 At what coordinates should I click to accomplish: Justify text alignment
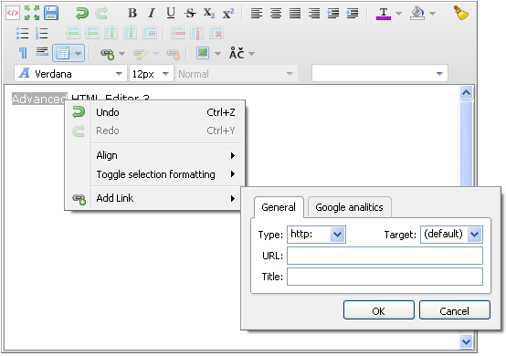pyautogui.click(x=295, y=13)
